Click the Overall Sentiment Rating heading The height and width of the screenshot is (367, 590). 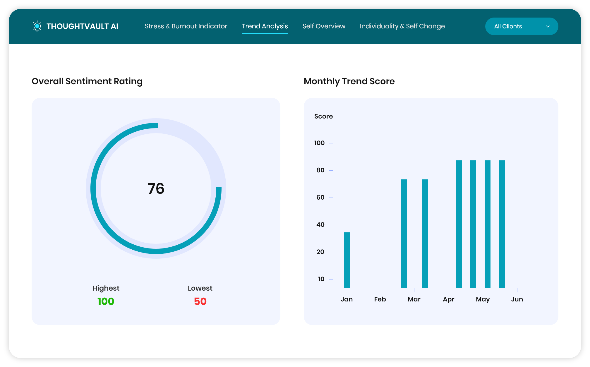[x=87, y=81]
